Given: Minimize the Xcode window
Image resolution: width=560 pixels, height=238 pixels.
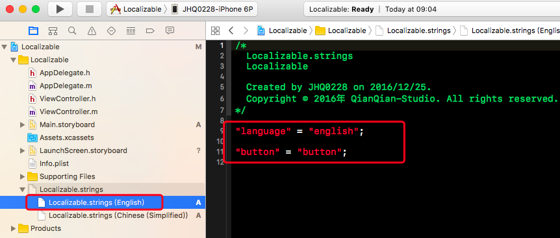Looking at the screenshot, I should tap(23, 9).
